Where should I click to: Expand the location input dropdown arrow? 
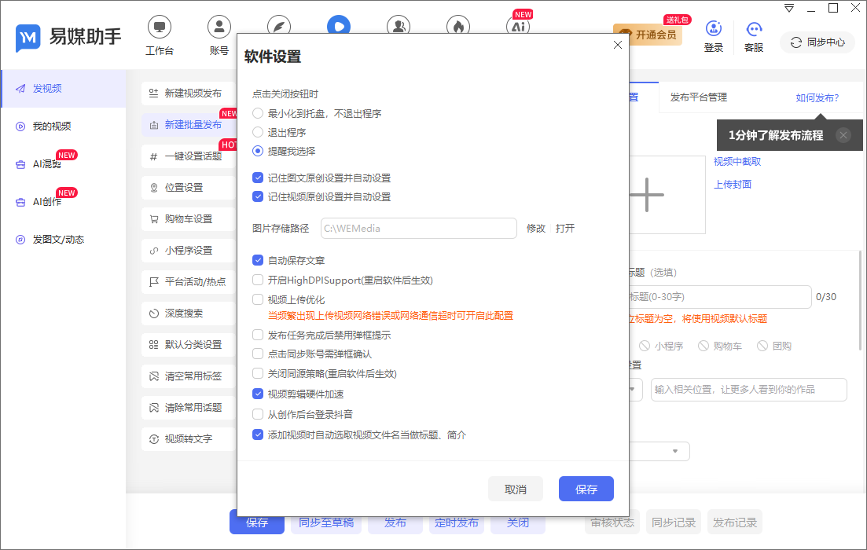click(633, 390)
